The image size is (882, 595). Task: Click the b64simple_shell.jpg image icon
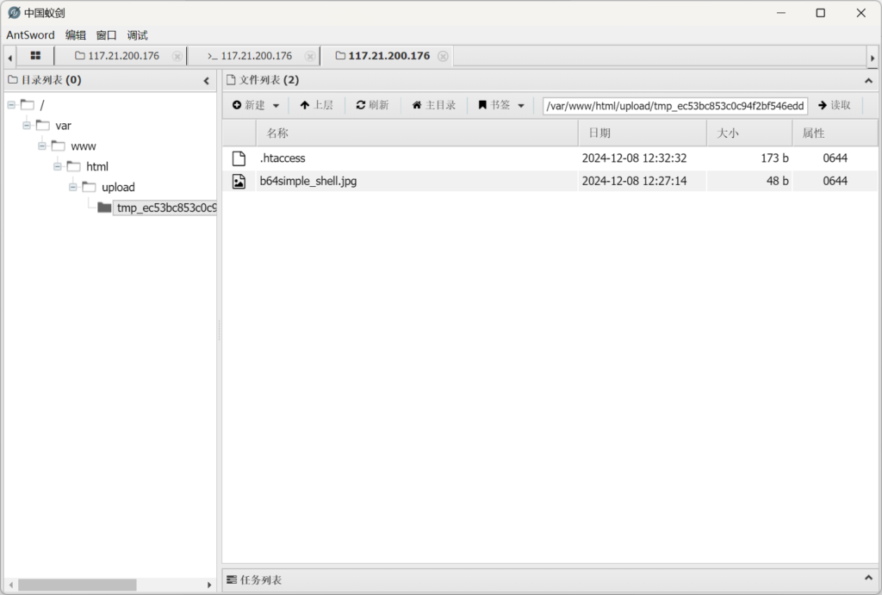click(239, 181)
